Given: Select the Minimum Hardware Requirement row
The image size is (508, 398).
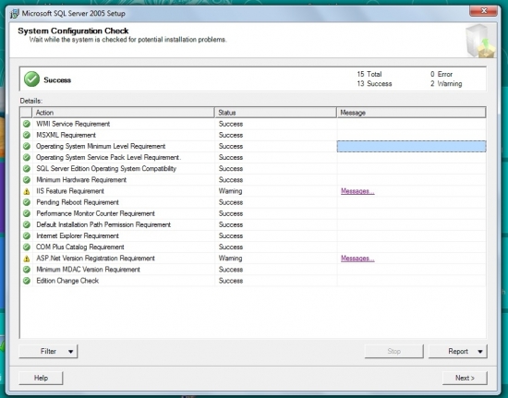Looking at the screenshot, I should click(253, 180).
